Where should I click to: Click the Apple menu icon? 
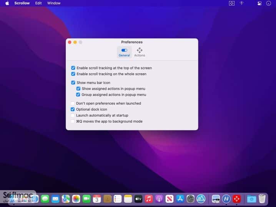7,3
